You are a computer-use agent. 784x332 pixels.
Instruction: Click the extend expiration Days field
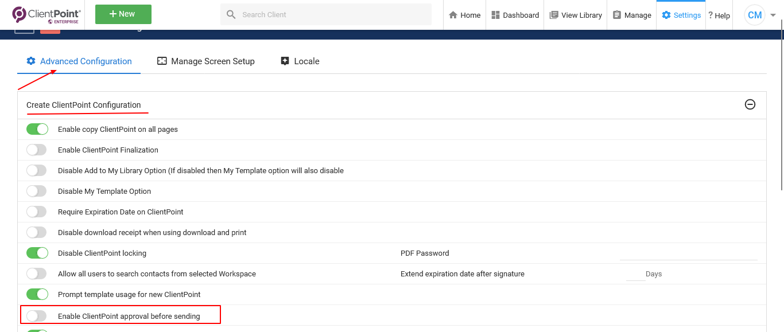click(x=635, y=274)
